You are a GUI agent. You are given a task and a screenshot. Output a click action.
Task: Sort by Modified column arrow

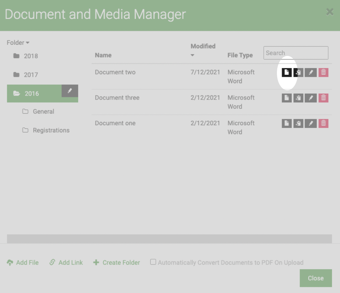(x=192, y=55)
